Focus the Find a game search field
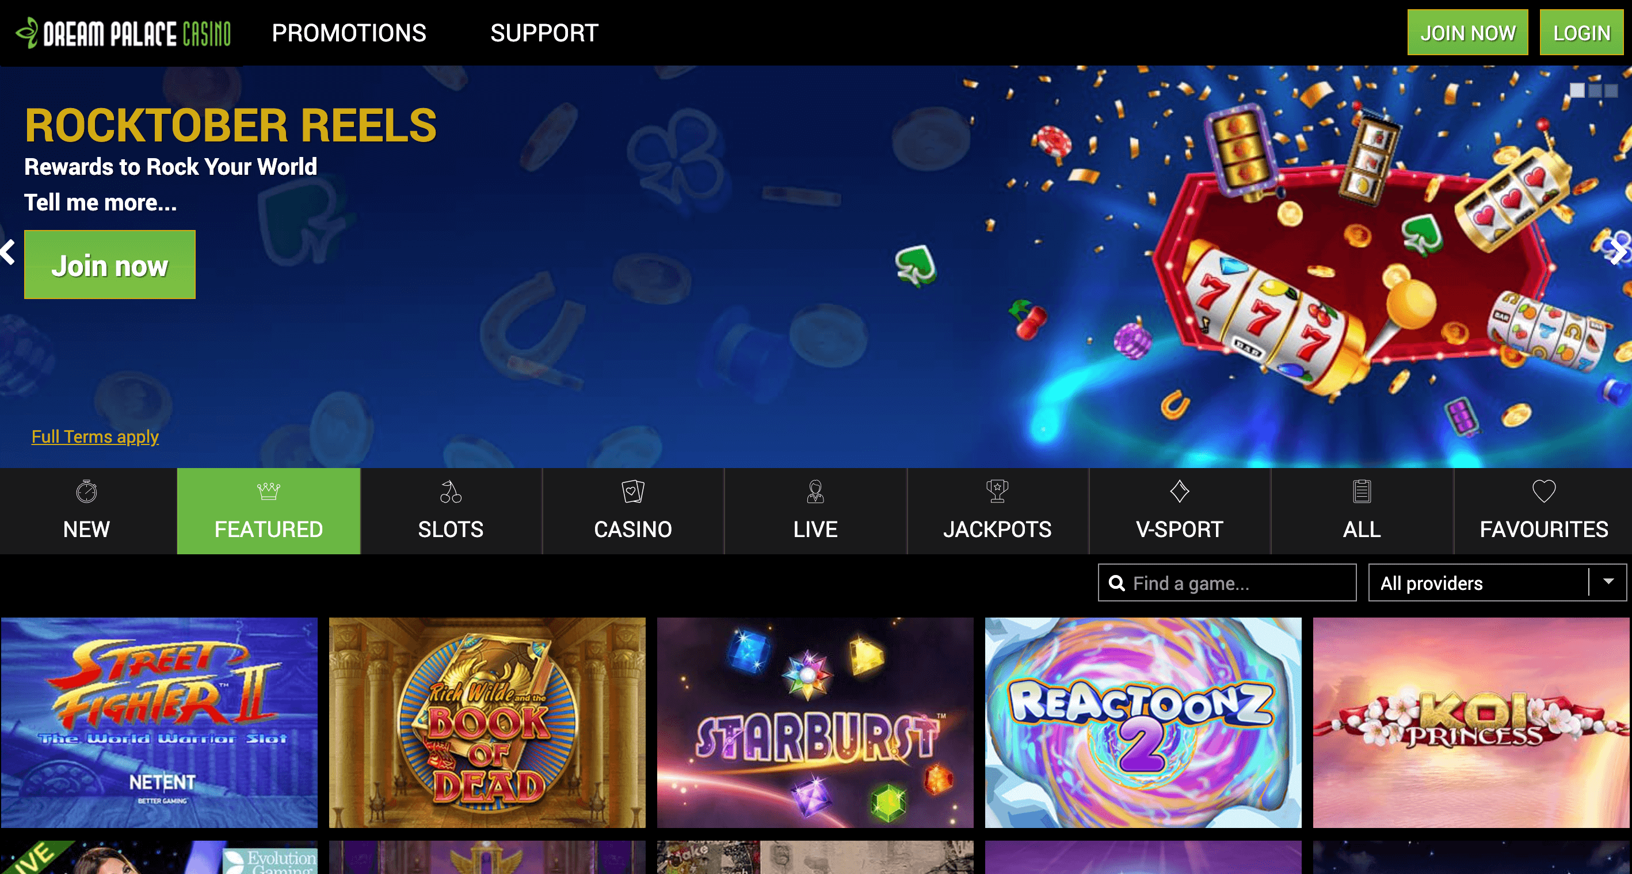1632x874 pixels. [x=1227, y=582]
